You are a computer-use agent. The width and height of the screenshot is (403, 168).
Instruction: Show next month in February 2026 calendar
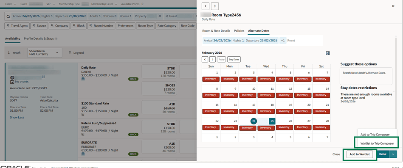[x=213, y=59]
